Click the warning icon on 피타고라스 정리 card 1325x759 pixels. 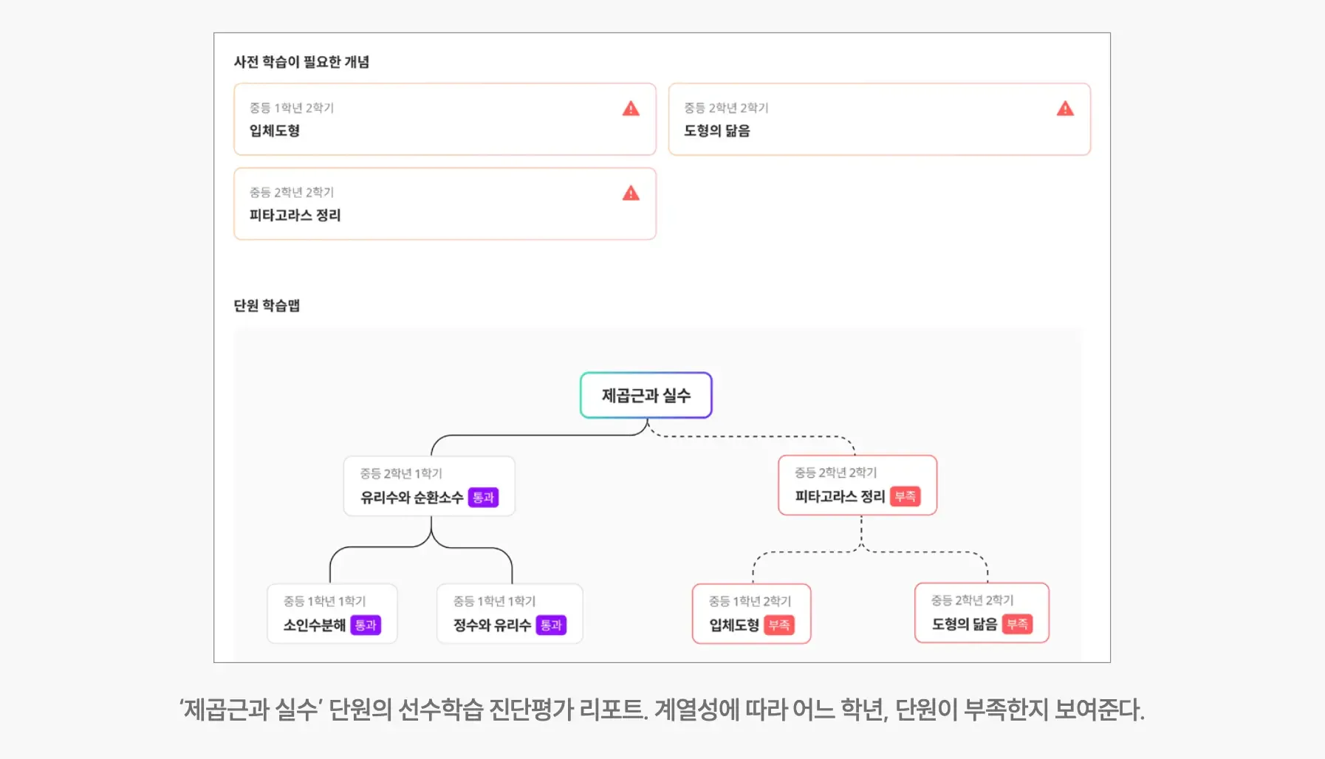[x=631, y=193]
